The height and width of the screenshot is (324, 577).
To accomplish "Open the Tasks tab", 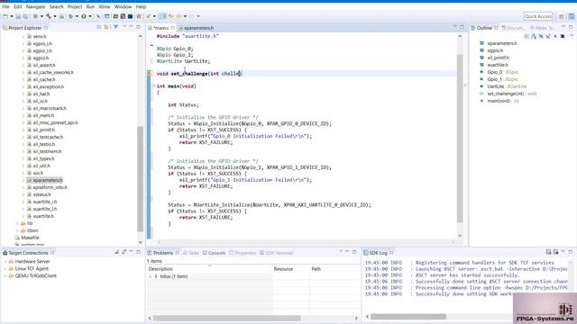I will 191,253.
